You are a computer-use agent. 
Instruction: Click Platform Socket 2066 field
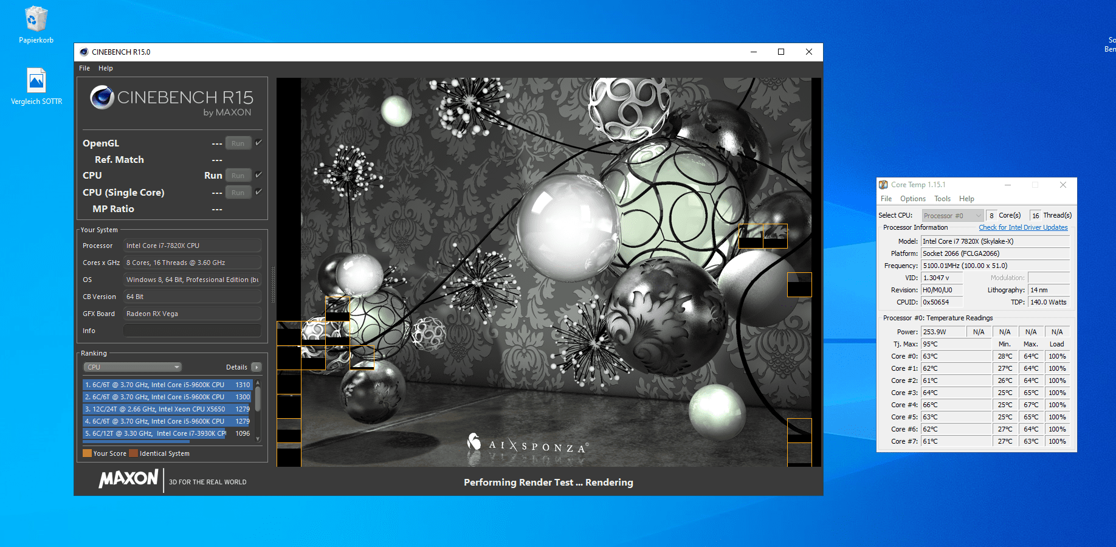[995, 253]
